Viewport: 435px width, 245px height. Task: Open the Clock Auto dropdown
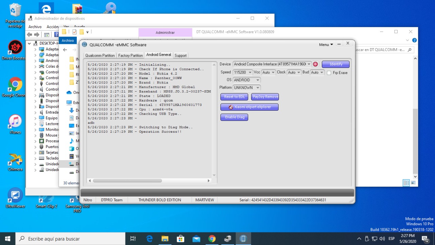coord(299,72)
